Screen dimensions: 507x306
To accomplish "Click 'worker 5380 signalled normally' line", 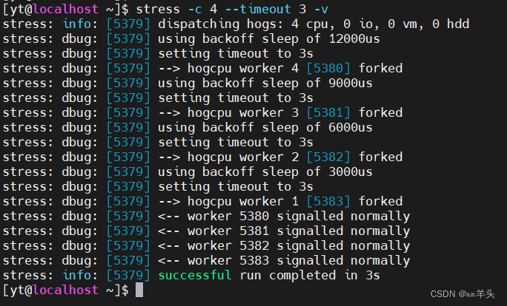I will [x=299, y=217].
